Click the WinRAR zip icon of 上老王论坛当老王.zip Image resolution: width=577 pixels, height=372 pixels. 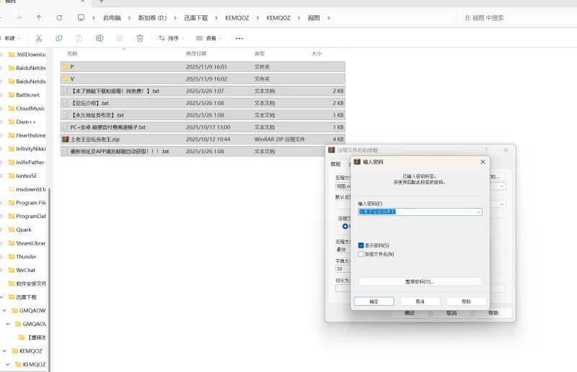point(66,139)
